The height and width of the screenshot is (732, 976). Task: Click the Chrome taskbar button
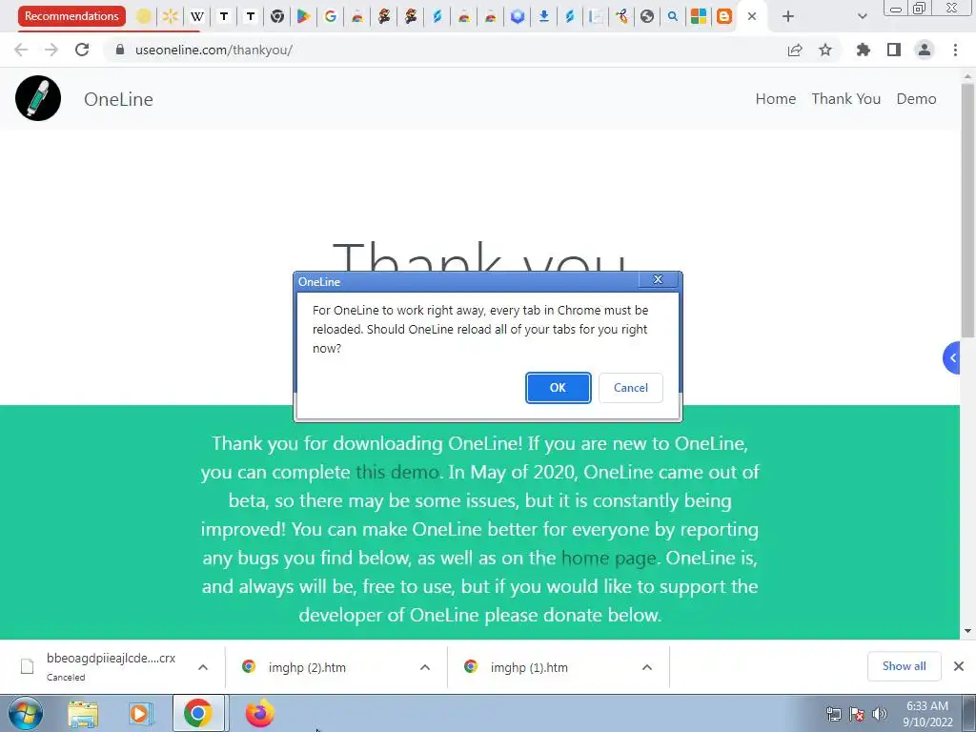(198, 713)
